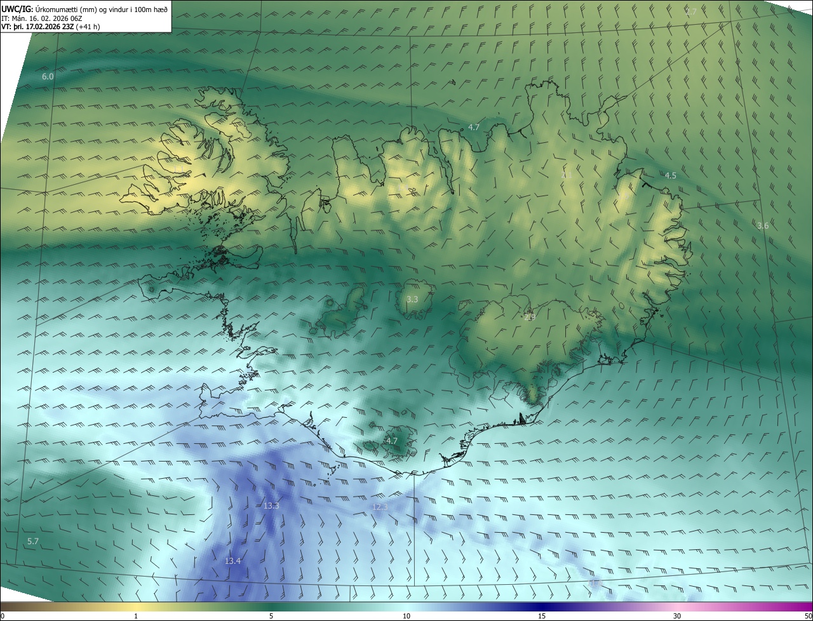Click the 30 tick on the color scale
The height and width of the screenshot is (621, 813).
pyautogui.click(x=677, y=616)
